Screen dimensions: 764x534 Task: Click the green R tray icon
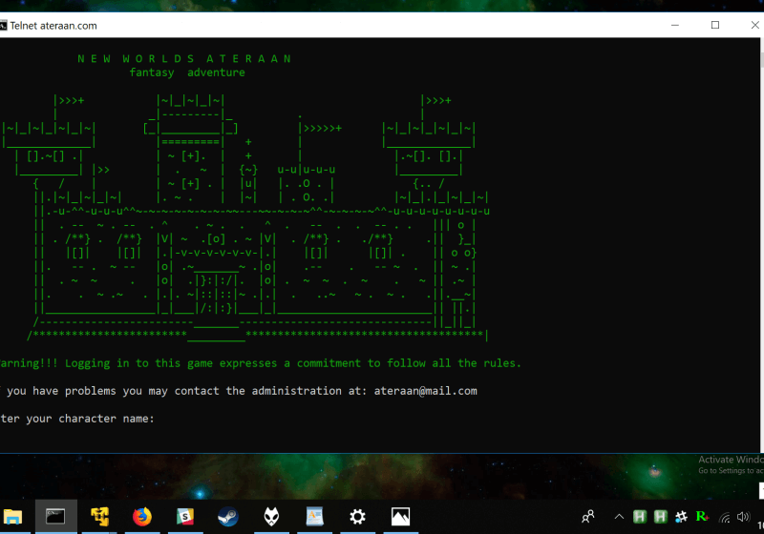click(702, 516)
